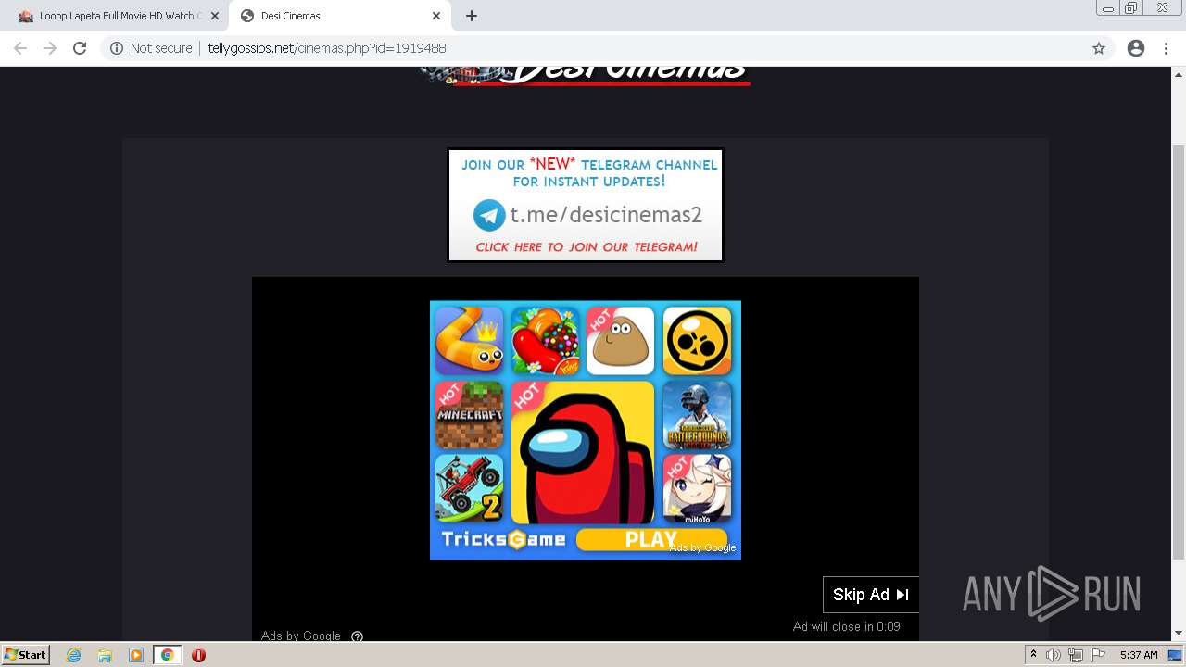Close the Desi Cinemas tab
This screenshot has width=1186, height=667.
[x=436, y=16]
